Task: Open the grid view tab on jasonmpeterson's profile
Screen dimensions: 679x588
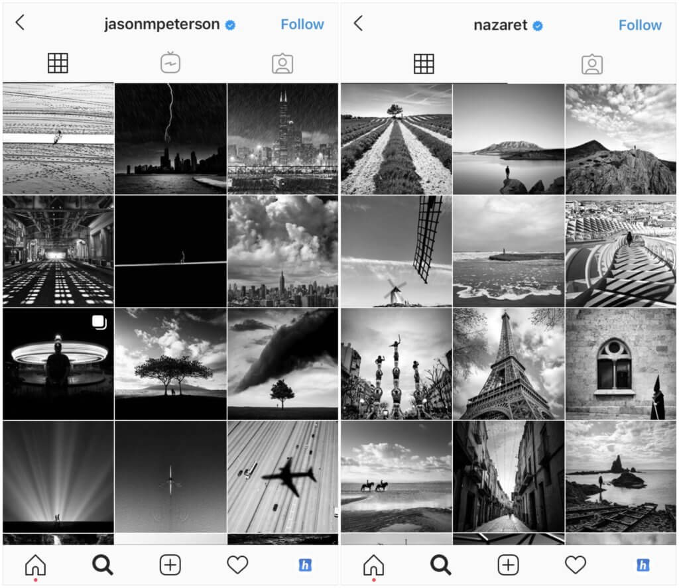Action: coord(58,63)
